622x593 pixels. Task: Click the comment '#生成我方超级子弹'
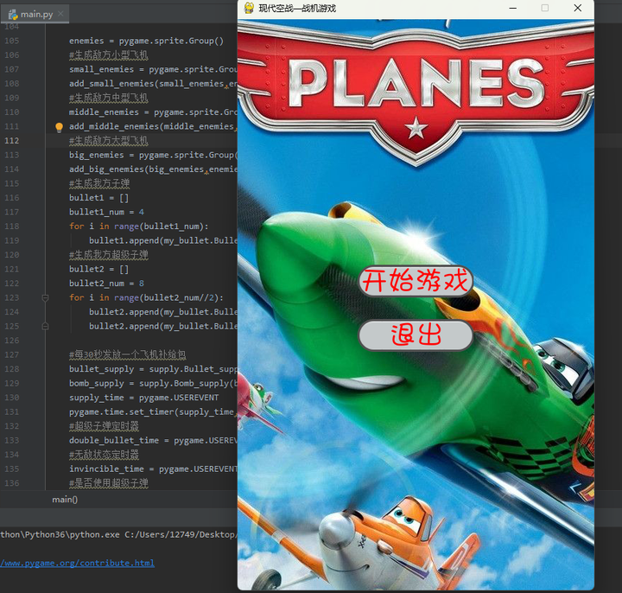[109, 255]
